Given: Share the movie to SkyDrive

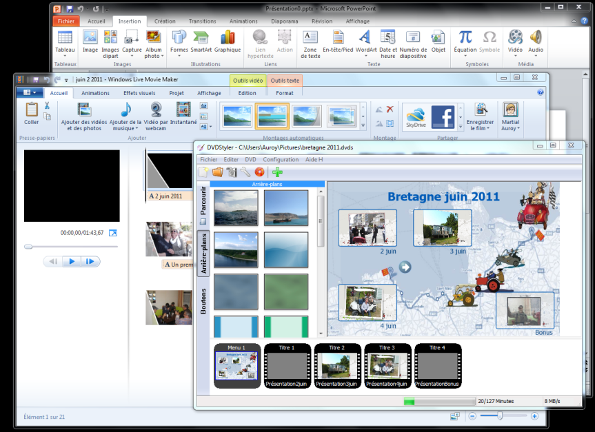Looking at the screenshot, I should [416, 116].
